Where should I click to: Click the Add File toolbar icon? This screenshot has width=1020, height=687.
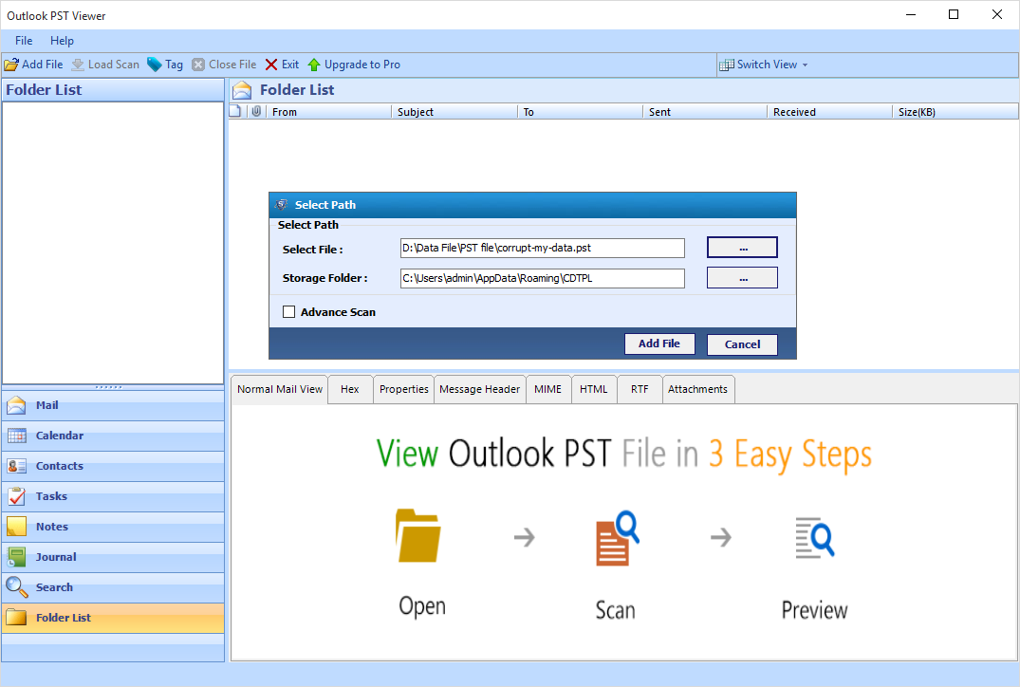[x=11, y=65]
